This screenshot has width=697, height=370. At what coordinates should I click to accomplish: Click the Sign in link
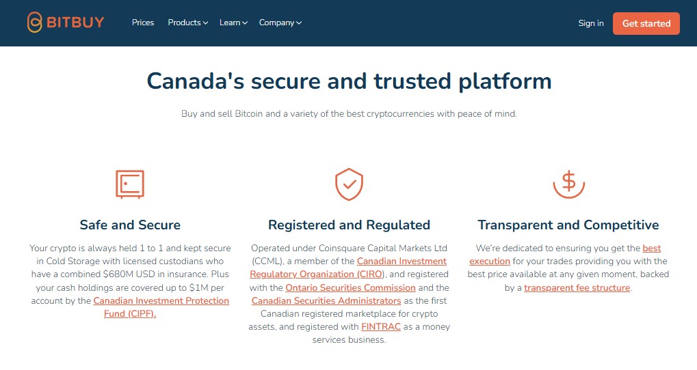coord(591,23)
